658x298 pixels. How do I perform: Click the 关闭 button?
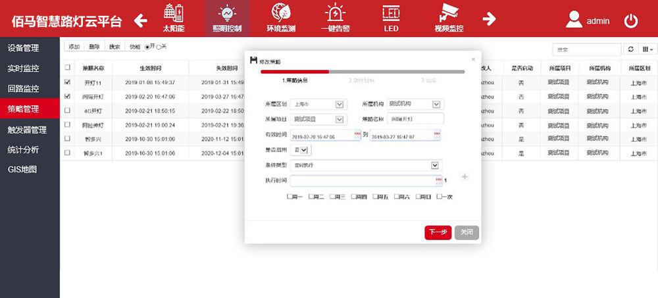coord(467,232)
